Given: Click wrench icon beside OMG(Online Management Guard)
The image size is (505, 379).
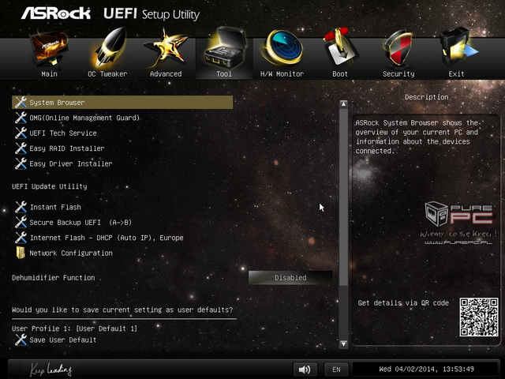Looking at the screenshot, I should tap(21, 118).
